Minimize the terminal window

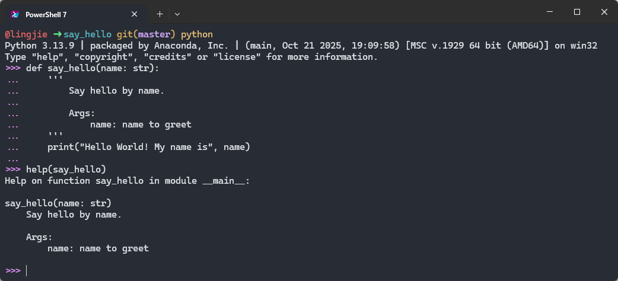[x=550, y=12]
